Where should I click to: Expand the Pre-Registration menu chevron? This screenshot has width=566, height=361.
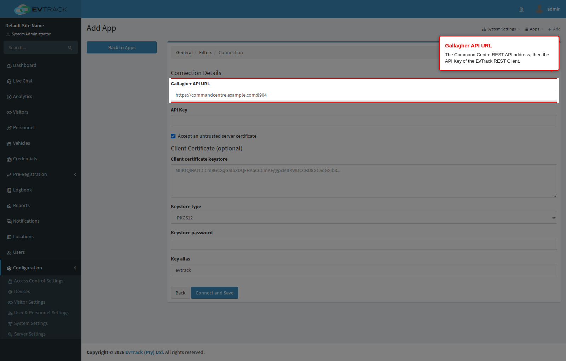pyautogui.click(x=75, y=174)
